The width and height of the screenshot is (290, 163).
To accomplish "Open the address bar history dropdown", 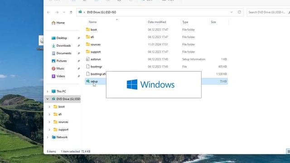I will pyautogui.click(x=232, y=12).
